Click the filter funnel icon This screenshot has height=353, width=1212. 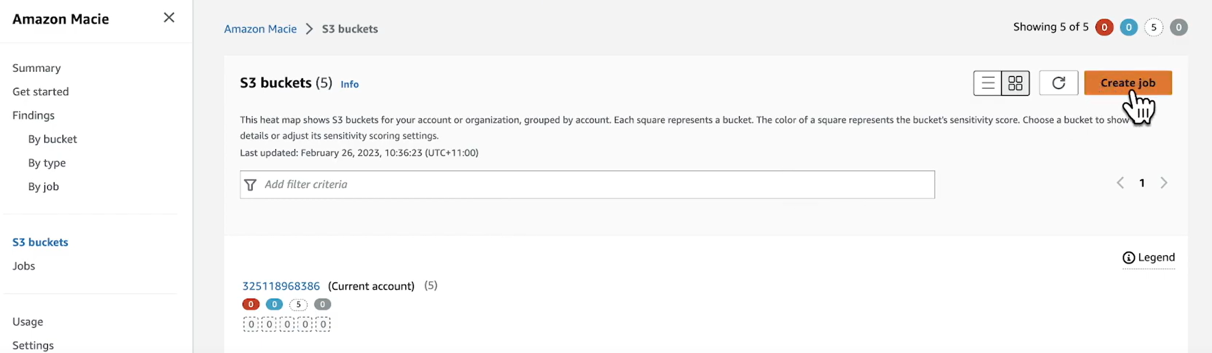click(250, 185)
